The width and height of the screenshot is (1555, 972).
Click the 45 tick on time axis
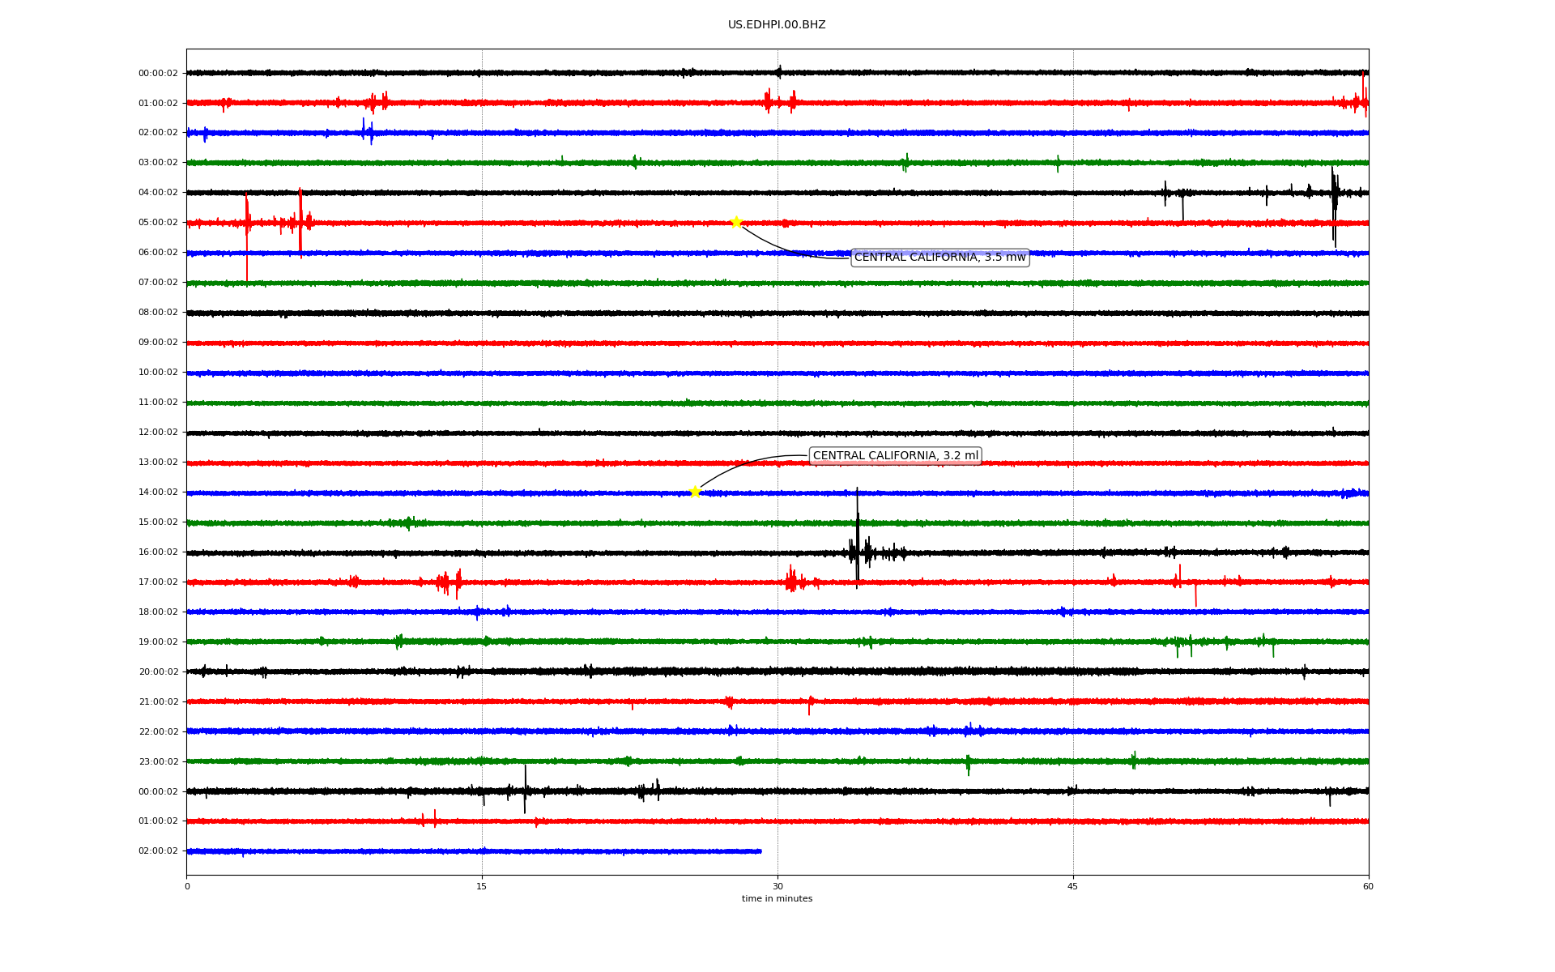(1073, 886)
